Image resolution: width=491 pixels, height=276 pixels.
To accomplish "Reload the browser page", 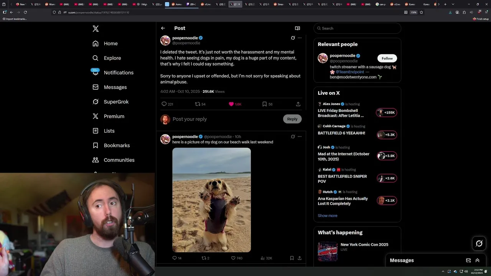I will (x=25, y=12).
